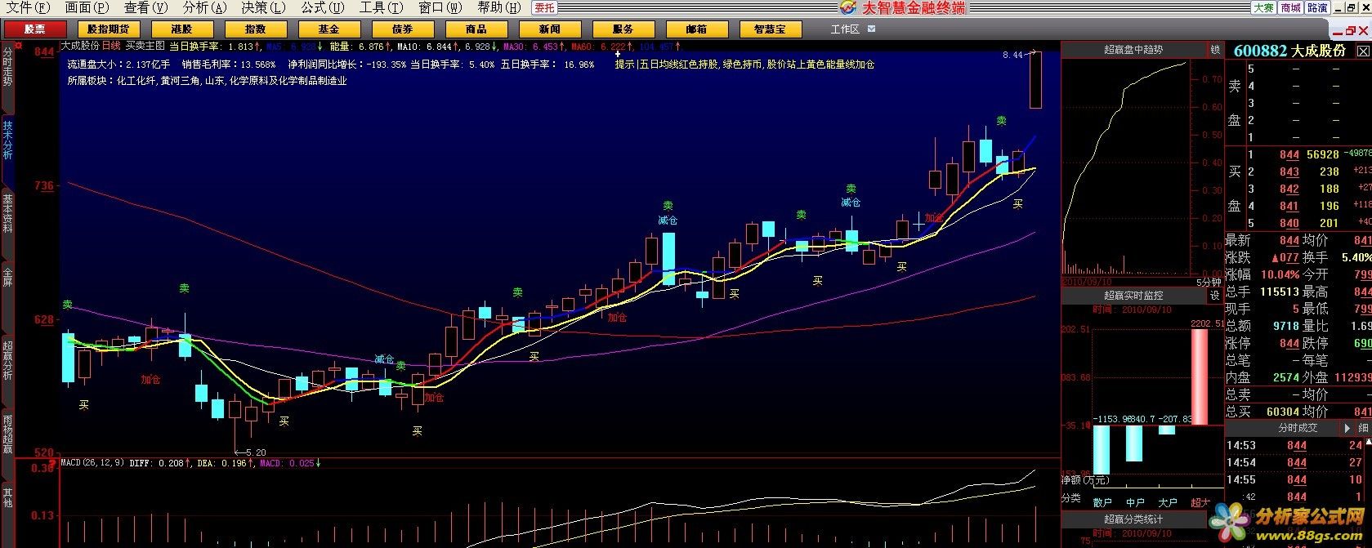Open the 决策(L) menu
Viewport: 1372px width, 548px height.
click(263, 7)
